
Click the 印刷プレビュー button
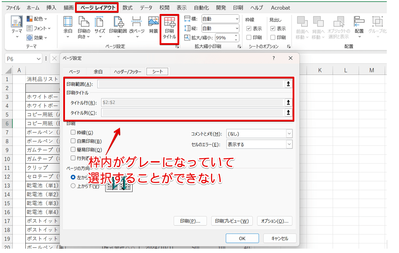coord(233,221)
